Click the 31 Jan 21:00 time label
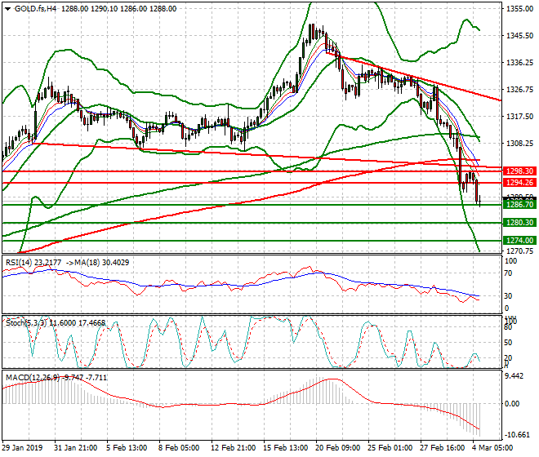Viewport: 539px width, 457px height. [76, 448]
